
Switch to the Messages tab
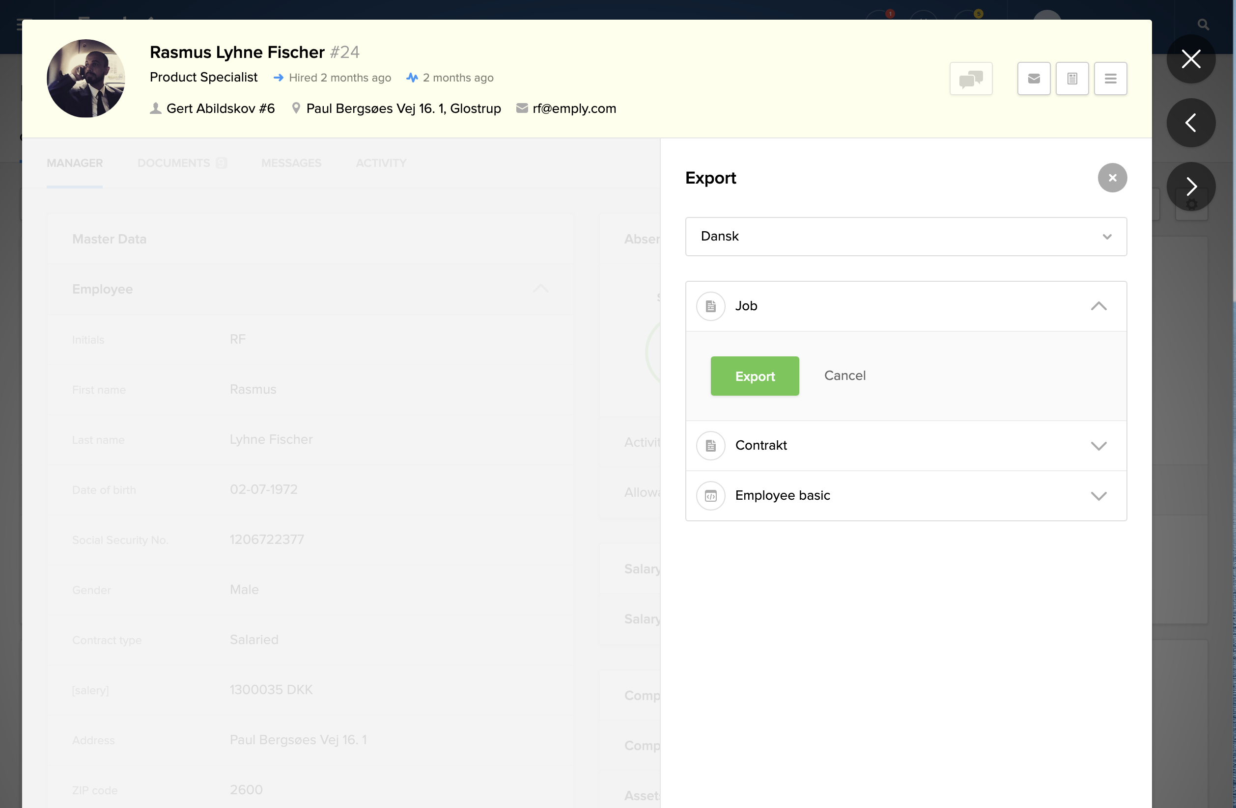(291, 163)
